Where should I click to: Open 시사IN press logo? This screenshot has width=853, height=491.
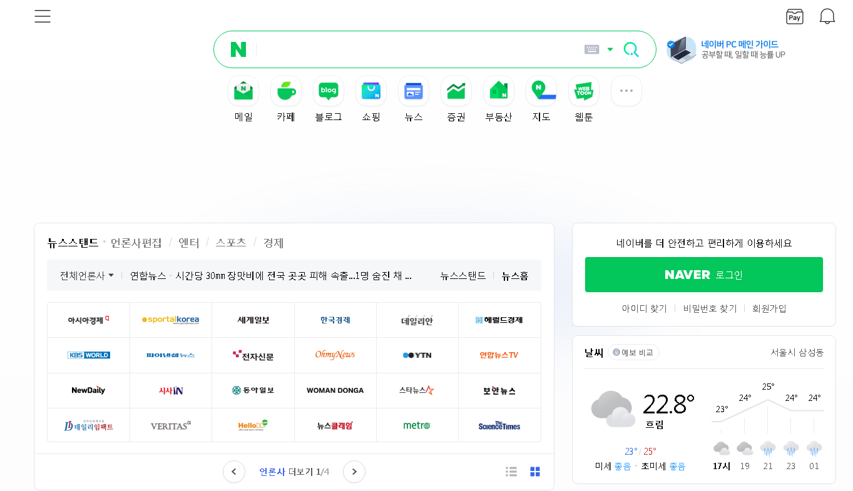tap(171, 390)
